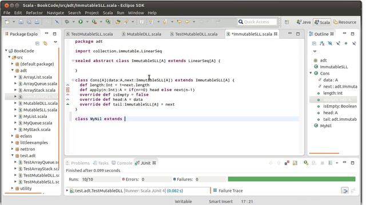The image size is (366, 205).
Task: Toggle Hide Non-Public members green dot in Outline
Action: [x=346, y=43]
